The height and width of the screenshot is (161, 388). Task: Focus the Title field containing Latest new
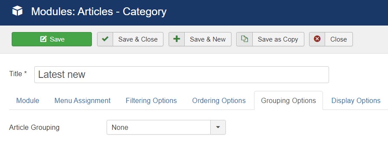[x=182, y=74]
